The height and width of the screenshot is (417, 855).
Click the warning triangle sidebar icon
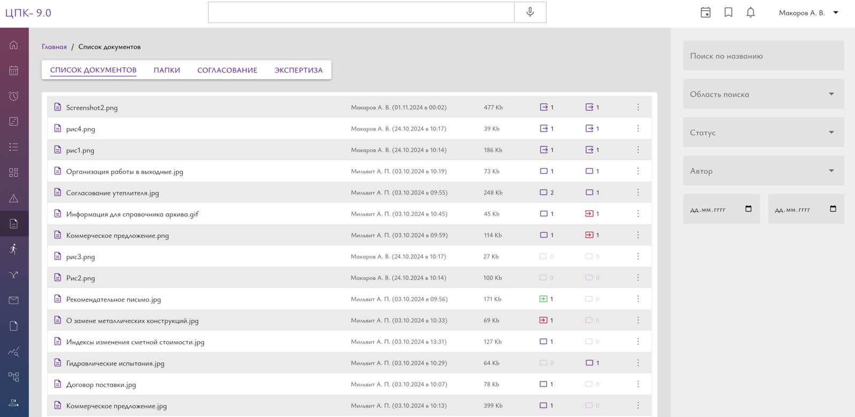(x=14, y=199)
